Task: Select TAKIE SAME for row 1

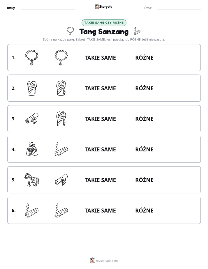Action: tap(100, 58)
